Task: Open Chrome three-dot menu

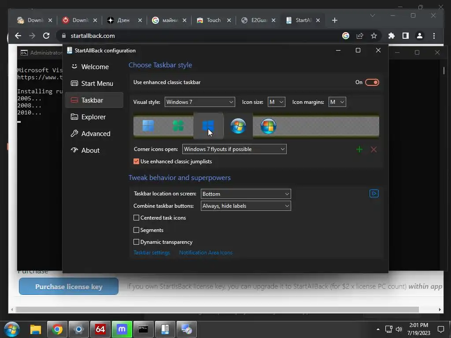Action: [x=434, y=36]
